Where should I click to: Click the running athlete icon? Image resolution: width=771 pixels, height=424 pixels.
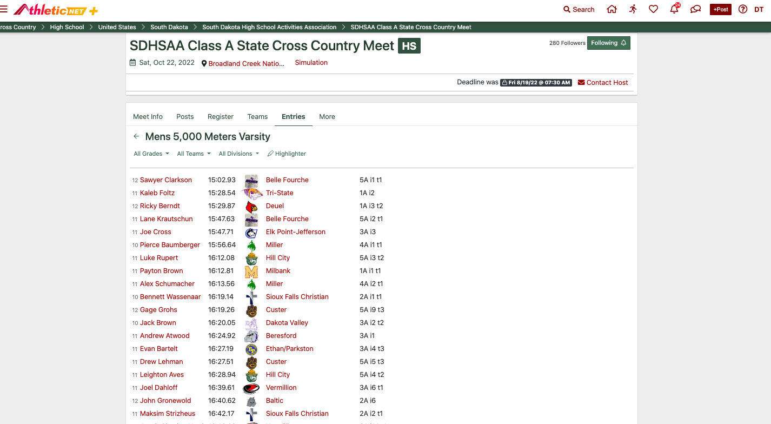(633, 9)
